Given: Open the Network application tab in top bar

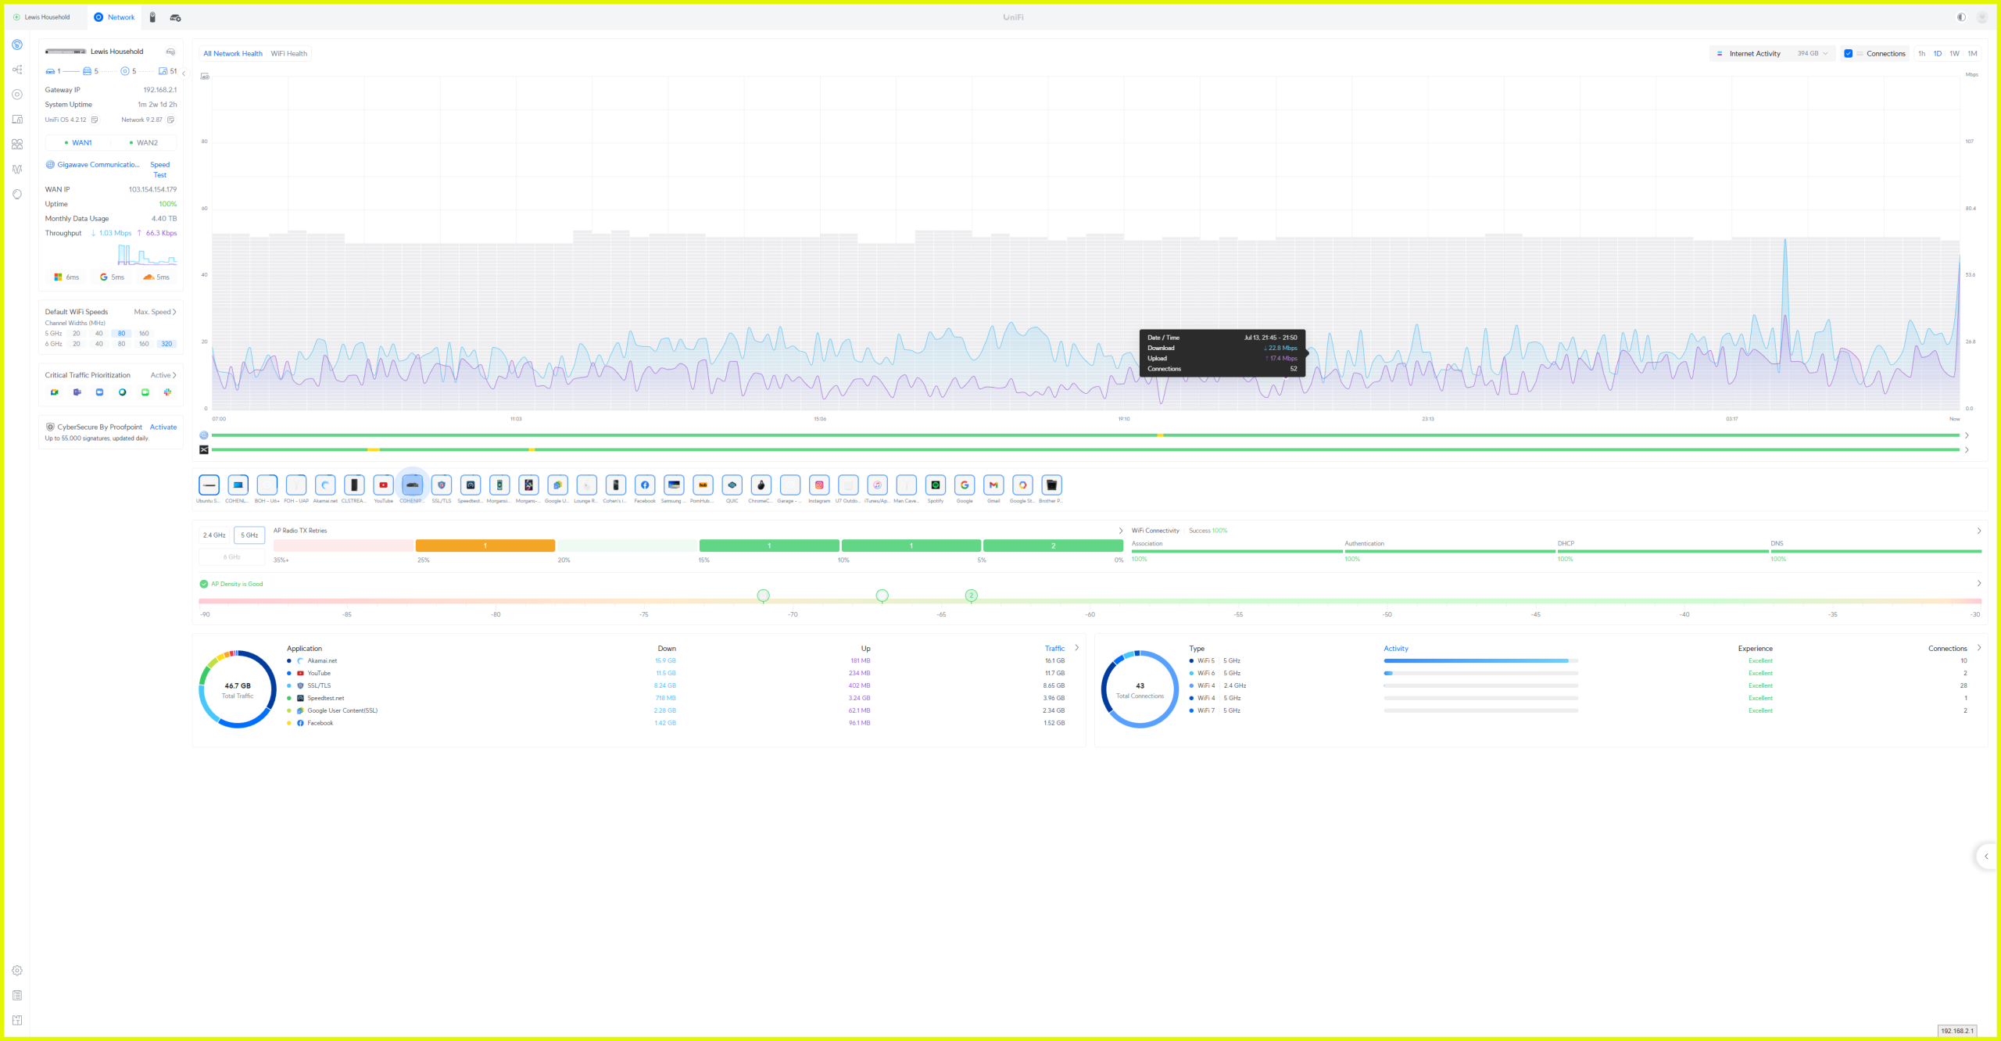Looking at the screenshot, I should click(x=114, y=17).
